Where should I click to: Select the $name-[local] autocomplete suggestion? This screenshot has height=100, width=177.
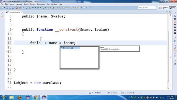70,48
